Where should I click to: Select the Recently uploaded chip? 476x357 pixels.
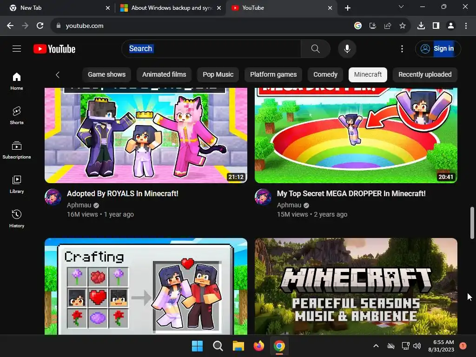[425, 75]
